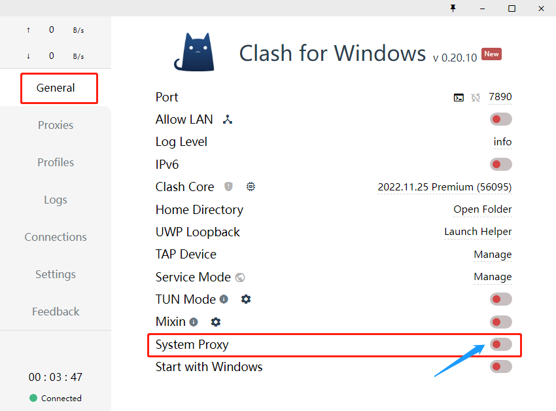This screenshot has width=556, height=411.
Task: Enable Start with Windows
Action: click(x=500, y=366)
